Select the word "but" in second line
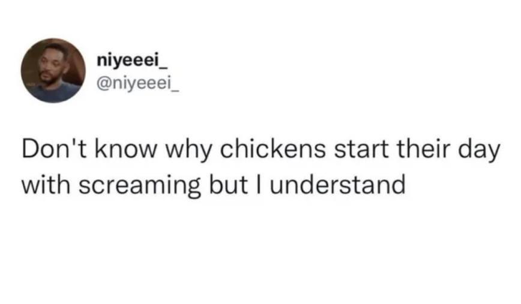521x304 pixels. tap(228, 185)
